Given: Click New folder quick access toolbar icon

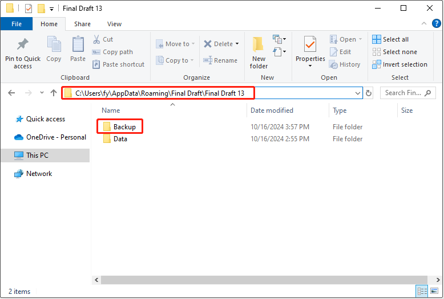Looking at the screenshot, I should tap(41, 9).
